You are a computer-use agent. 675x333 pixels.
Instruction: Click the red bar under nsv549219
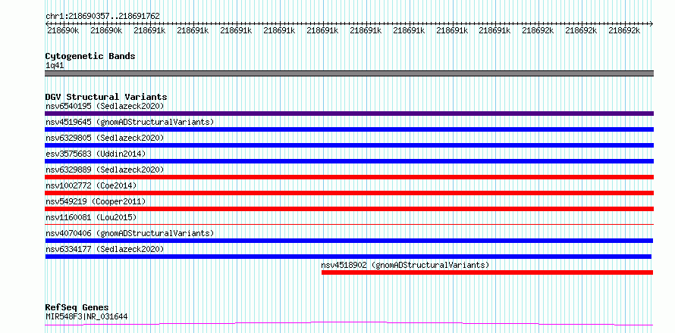pos(349,209)
